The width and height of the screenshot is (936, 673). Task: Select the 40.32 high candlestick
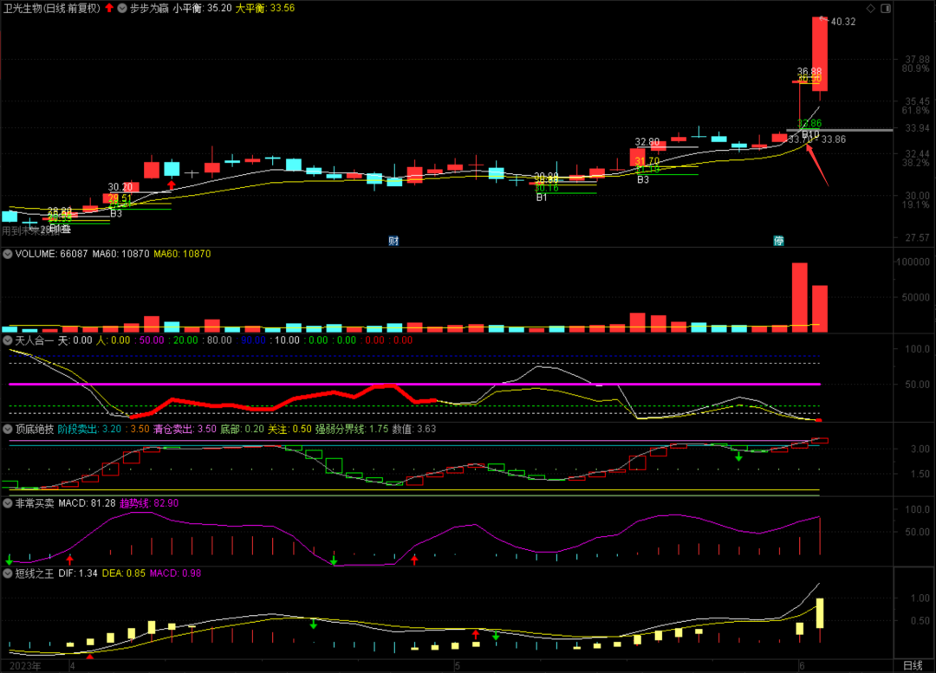pyautogui.click(x=819, y=54)
